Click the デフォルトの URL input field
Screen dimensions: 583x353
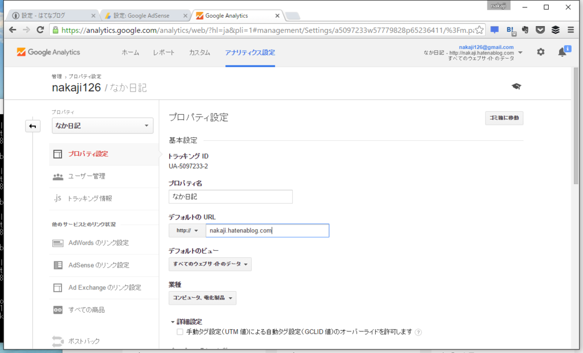[x=268, y=231]
